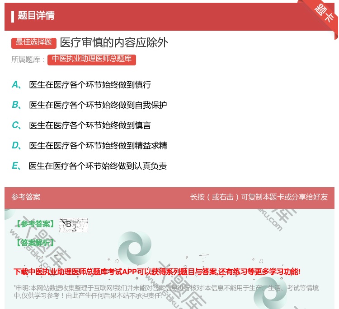This screenshot has height=309, width=339.
Task: Open the 中医执业助理医师总题库 link
Action: coord(92,60)
